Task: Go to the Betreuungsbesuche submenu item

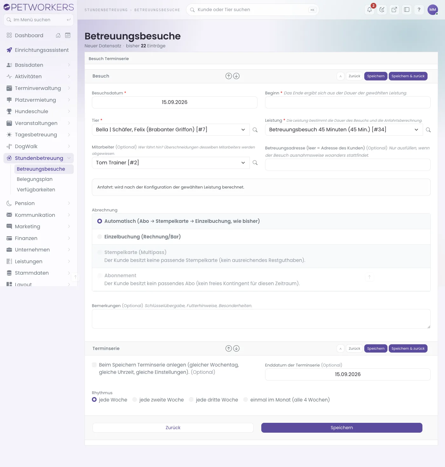Action: pyautogui.click(x=44, y=169)
